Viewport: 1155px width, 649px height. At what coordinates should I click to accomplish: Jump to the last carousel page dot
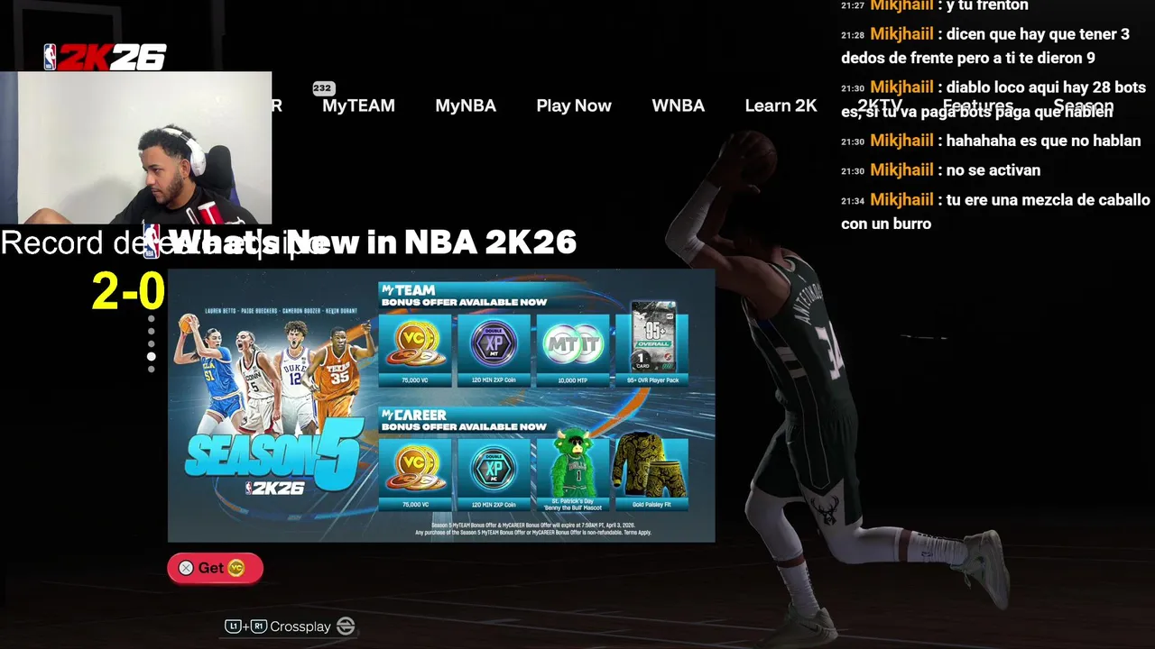[x=151, y=370]
